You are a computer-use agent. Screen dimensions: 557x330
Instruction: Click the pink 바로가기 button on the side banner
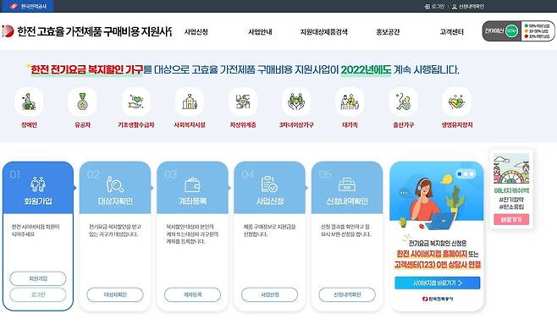coord(511,220)
